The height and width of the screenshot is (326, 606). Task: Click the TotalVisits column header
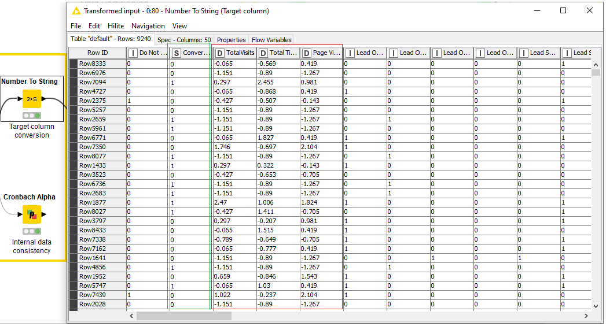(234, 53)
